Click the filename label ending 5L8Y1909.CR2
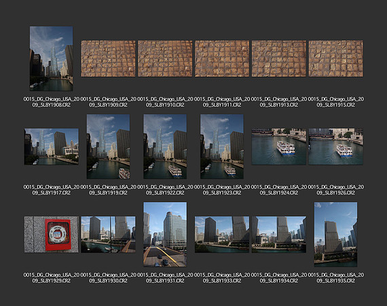 pos(109,102)
